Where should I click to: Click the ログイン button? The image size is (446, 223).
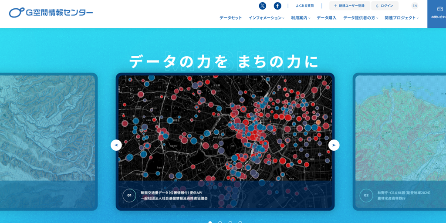(x=385, y=6)
